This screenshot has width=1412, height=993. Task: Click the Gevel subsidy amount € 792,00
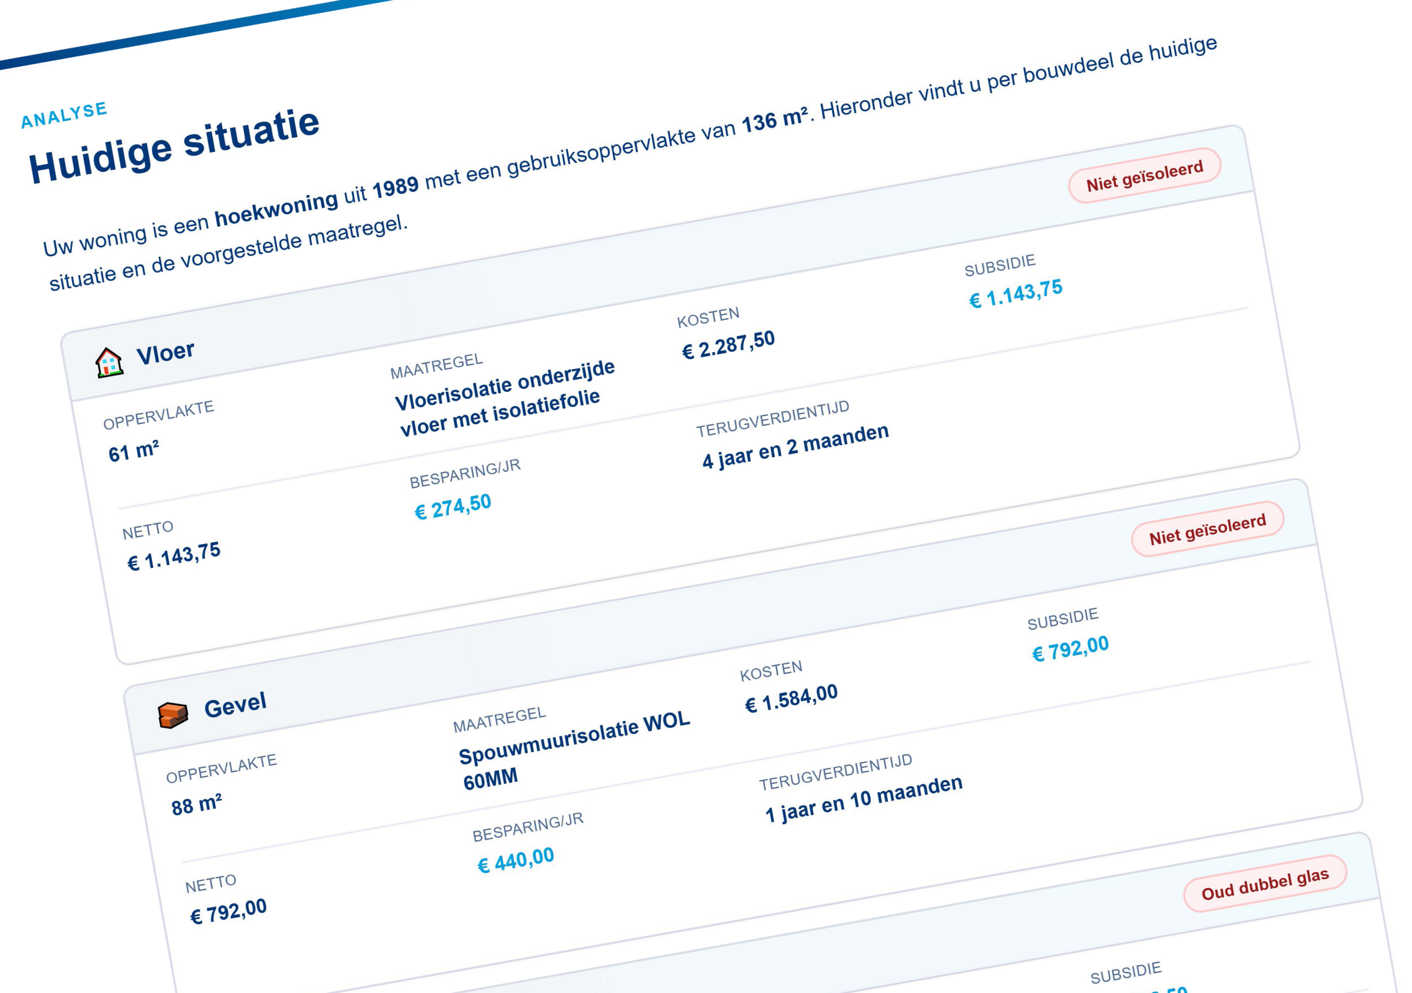pyautogui.click(x=1070, y=648)
